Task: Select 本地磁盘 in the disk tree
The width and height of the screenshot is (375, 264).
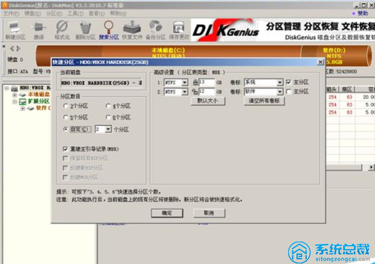Action: coord(39,95)
